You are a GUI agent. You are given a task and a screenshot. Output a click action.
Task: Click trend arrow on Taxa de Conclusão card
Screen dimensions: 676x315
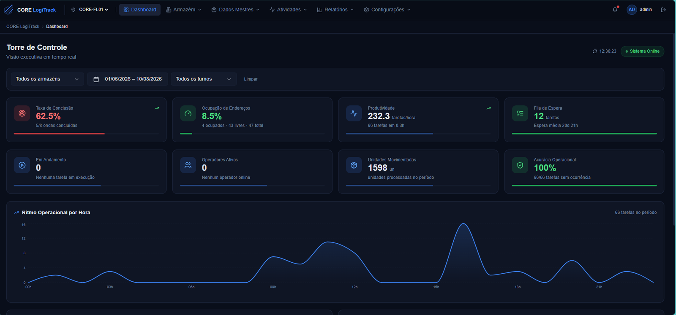pyautogui.click(x=157, y=108)
